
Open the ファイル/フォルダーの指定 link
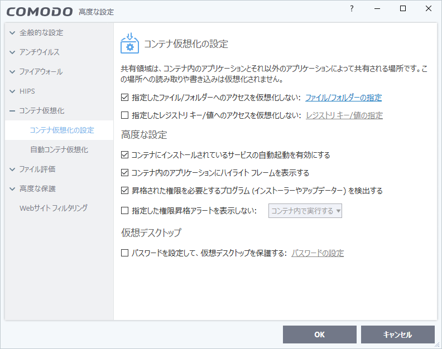(x=343, y=98)
